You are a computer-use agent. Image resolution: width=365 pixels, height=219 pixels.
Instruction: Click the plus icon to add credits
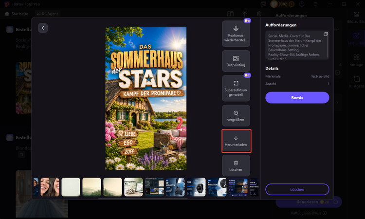coord(292,4)
